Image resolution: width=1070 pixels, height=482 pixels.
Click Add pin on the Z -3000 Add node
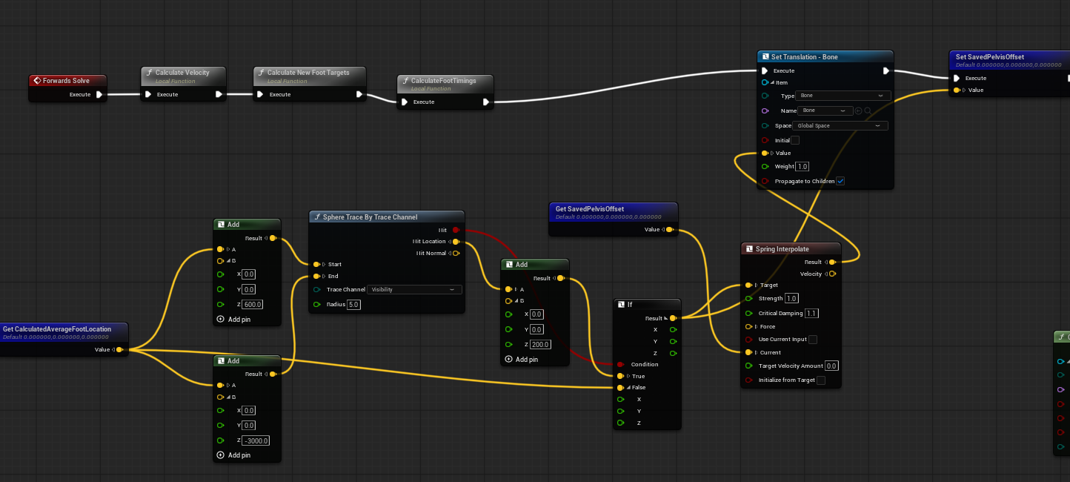coord(233,455)
